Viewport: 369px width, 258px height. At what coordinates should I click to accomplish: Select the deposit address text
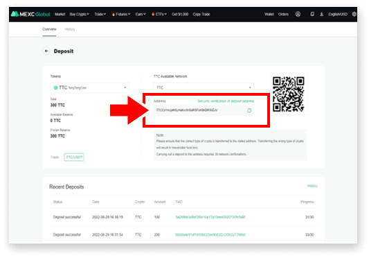tap(187, 110)
